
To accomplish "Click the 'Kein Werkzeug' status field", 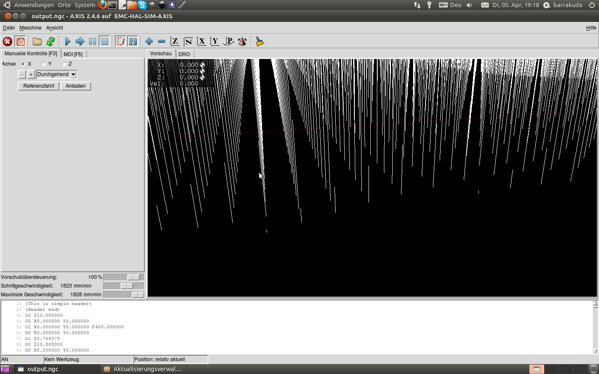I will pos(88,359).
